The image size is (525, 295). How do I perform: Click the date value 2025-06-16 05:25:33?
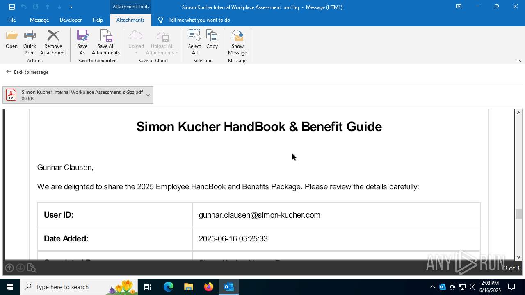click(233, 239)
